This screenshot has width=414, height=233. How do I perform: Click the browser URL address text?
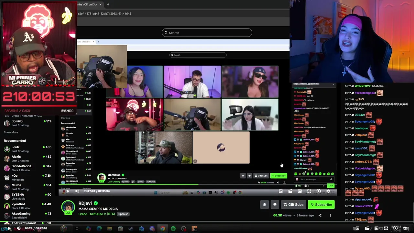point(104,14)
